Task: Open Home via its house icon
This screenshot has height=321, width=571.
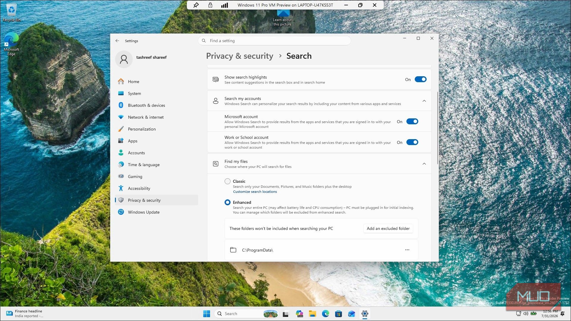Action: point(121,82)
